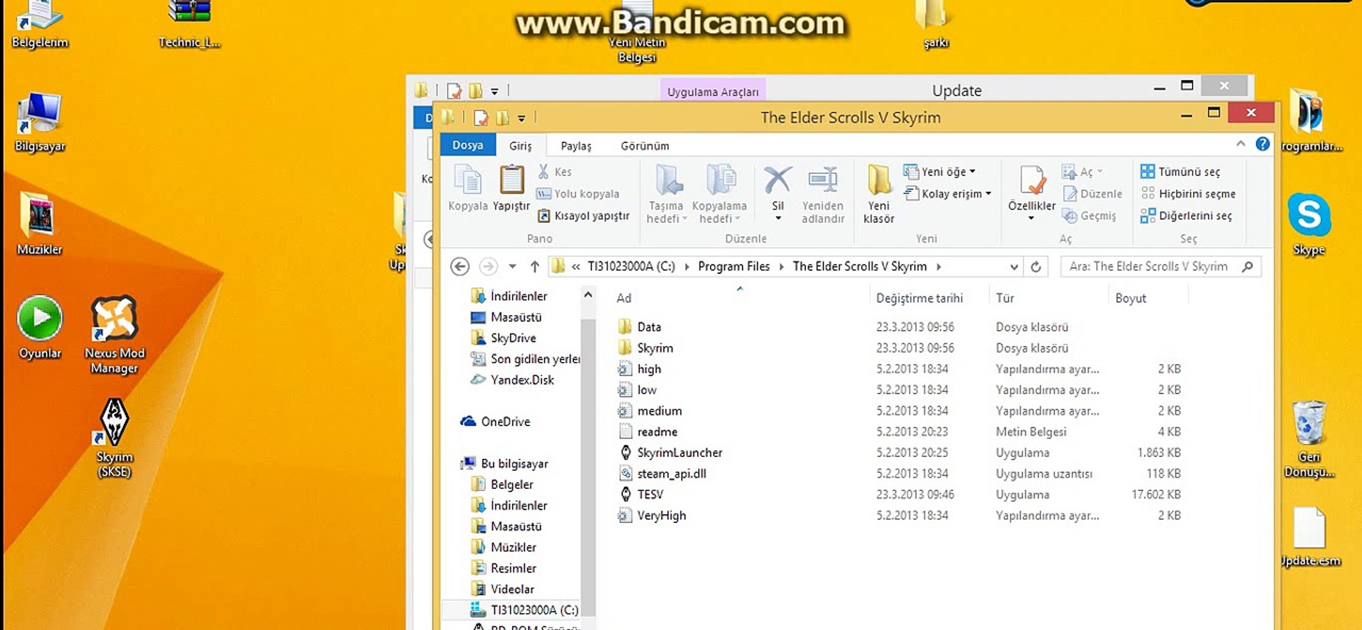
Task: Open the Özellikler properties icon
Action: [1032, 180]
